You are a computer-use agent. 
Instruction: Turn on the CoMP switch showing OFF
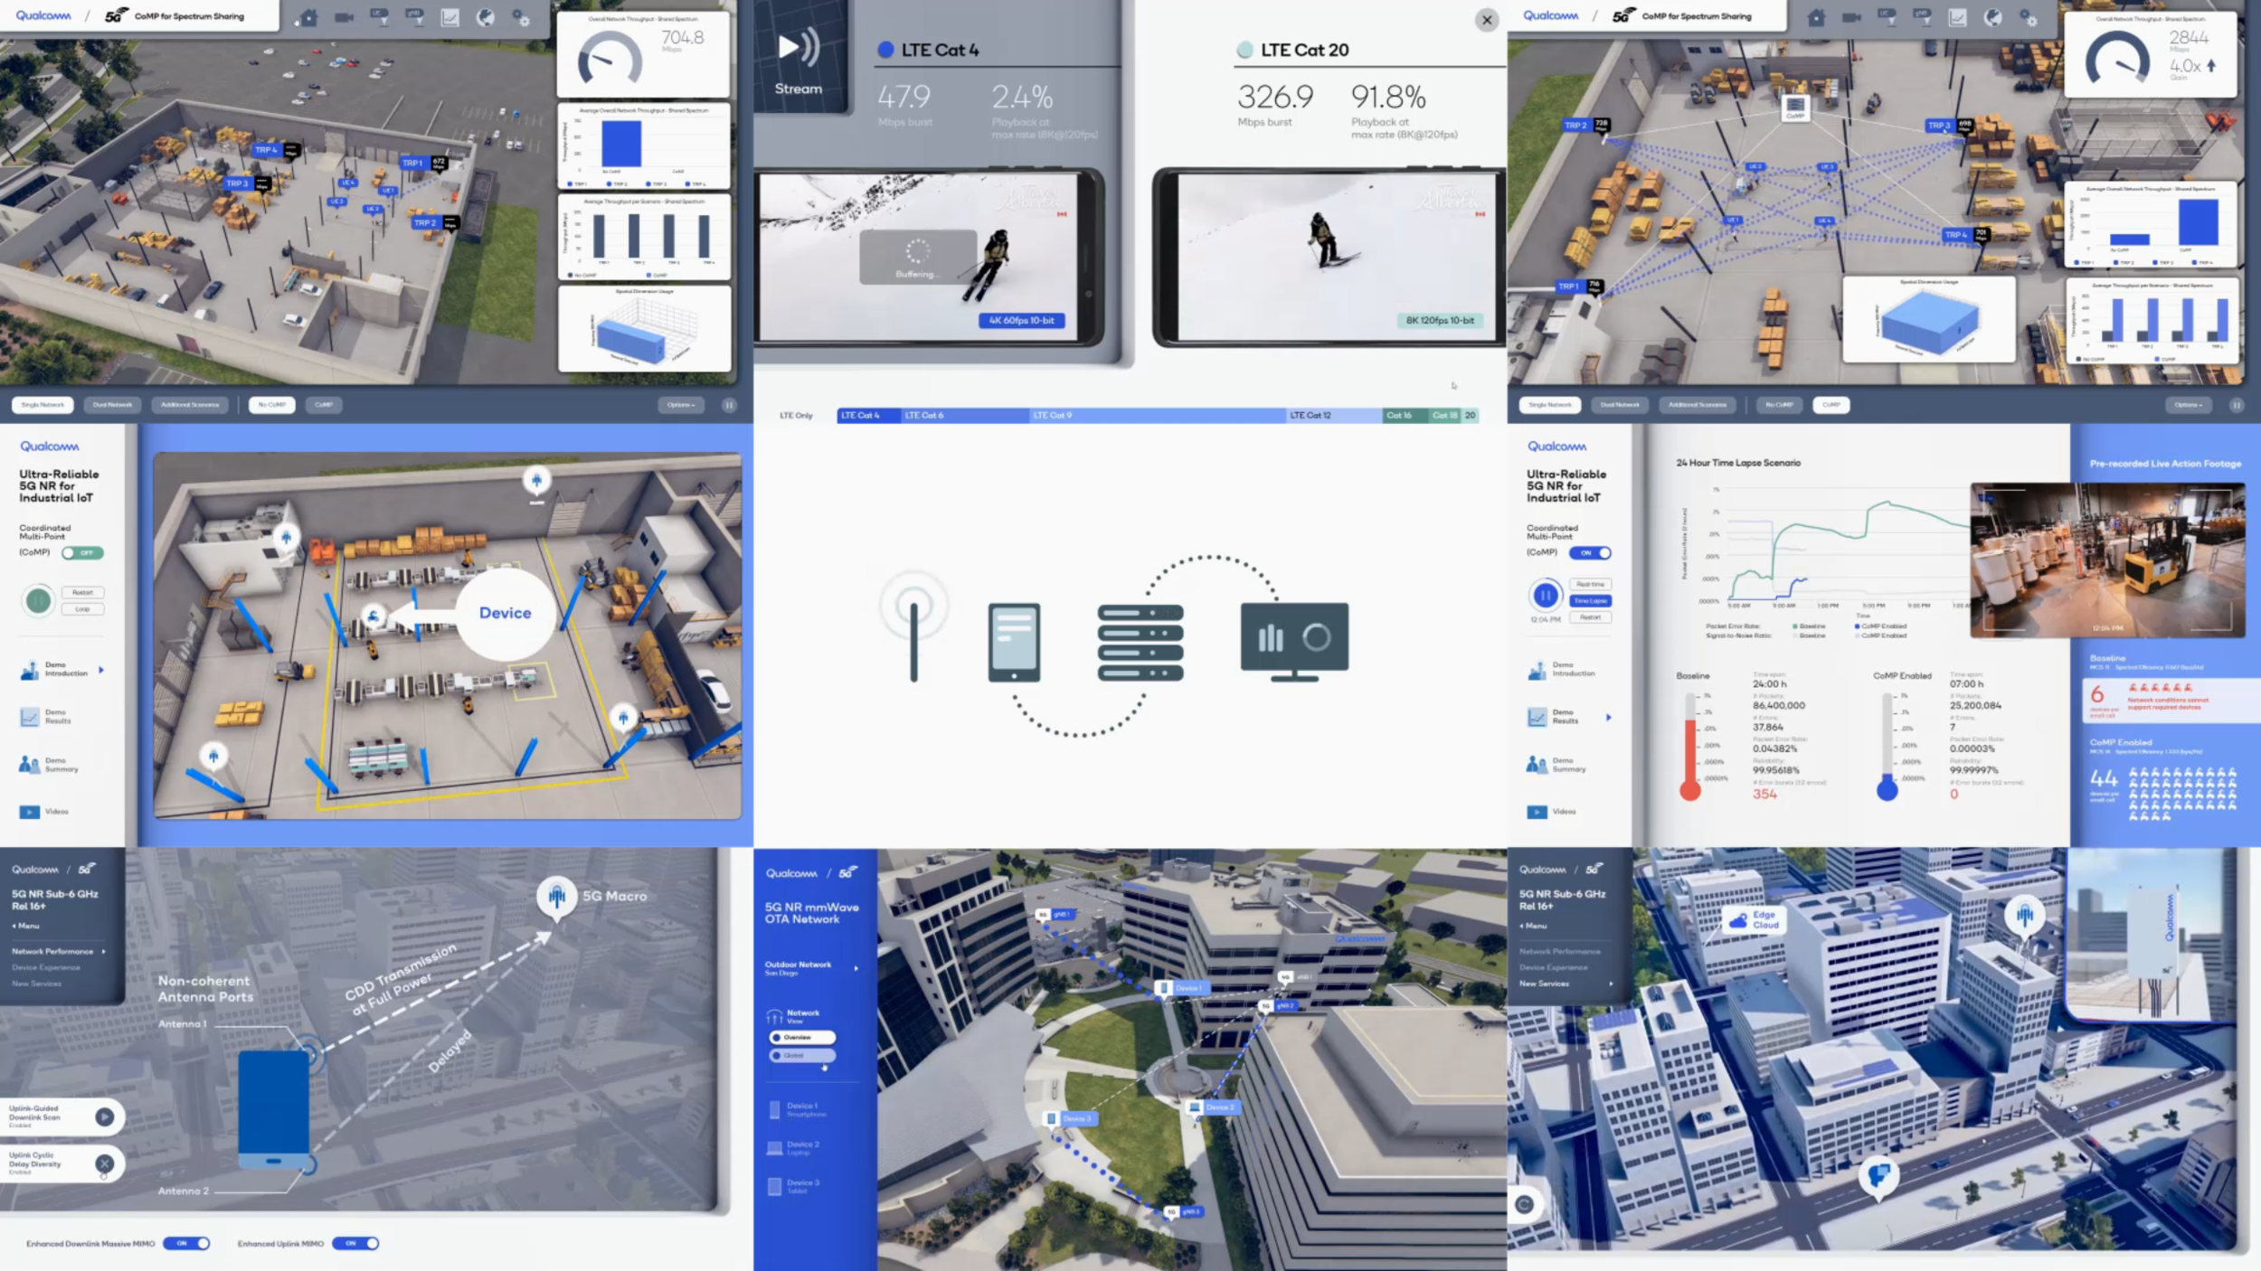tap(82, 552)
